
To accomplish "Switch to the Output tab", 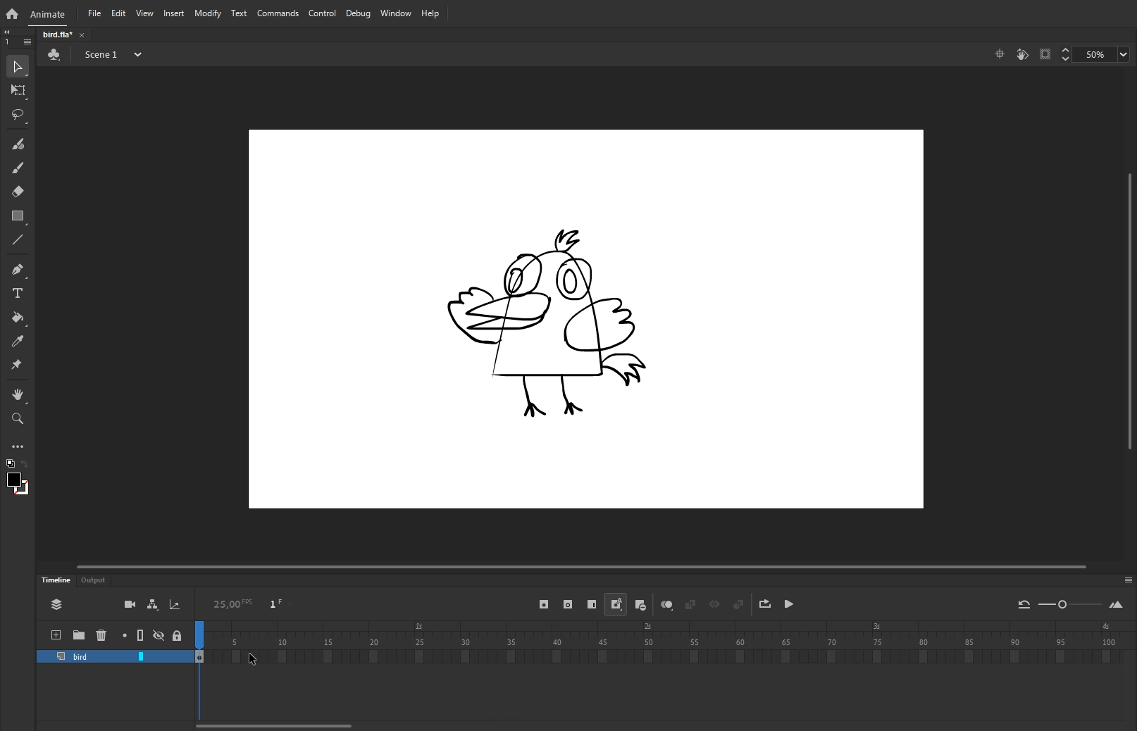I will coord(93,580).
